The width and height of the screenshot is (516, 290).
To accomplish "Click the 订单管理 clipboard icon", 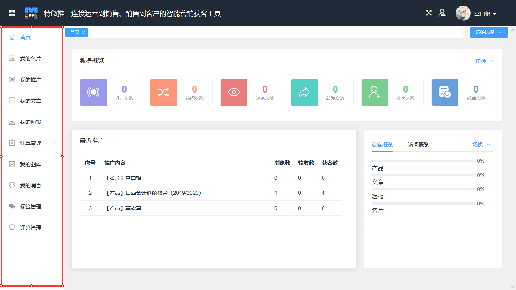I will [x=12, y=143].
